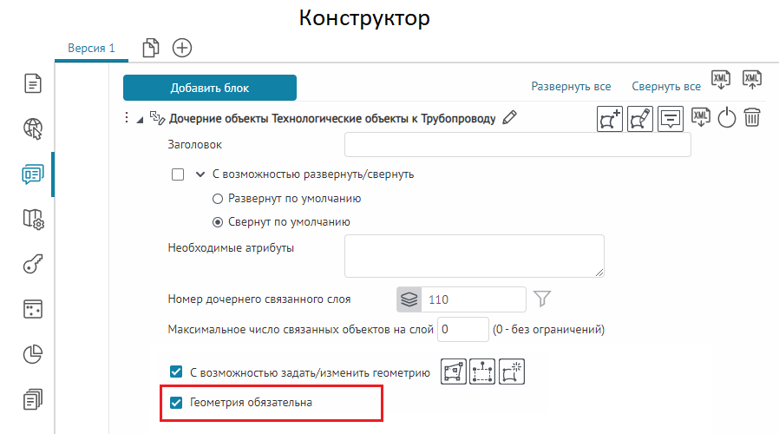Uncheck "Геометрия обязательна" checkbox
This screenshot has height=434, width=779.
pyautogui.click(x=177, y=403)
